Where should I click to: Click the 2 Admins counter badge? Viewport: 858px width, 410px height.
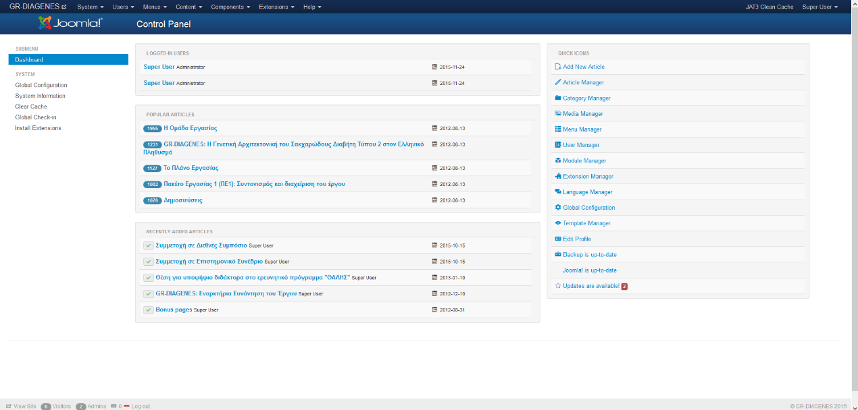point(81,407)
